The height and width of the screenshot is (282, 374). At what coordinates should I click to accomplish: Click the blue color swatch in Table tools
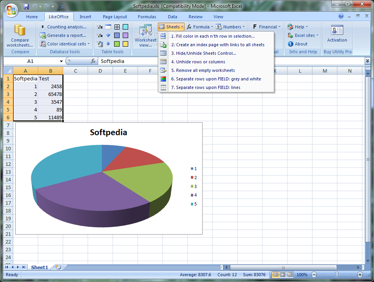[117, 35]
